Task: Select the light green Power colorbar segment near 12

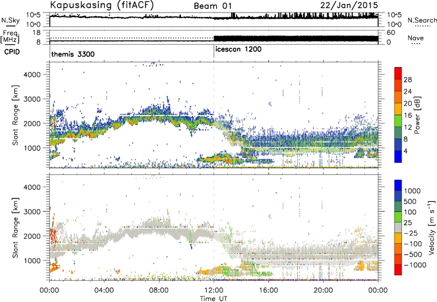Action: (398, 120)
